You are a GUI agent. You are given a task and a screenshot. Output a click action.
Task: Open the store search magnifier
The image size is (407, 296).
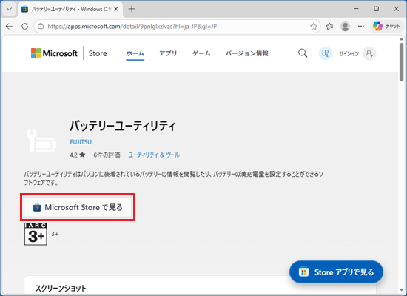pyautogui.click(x=303, y=53)
